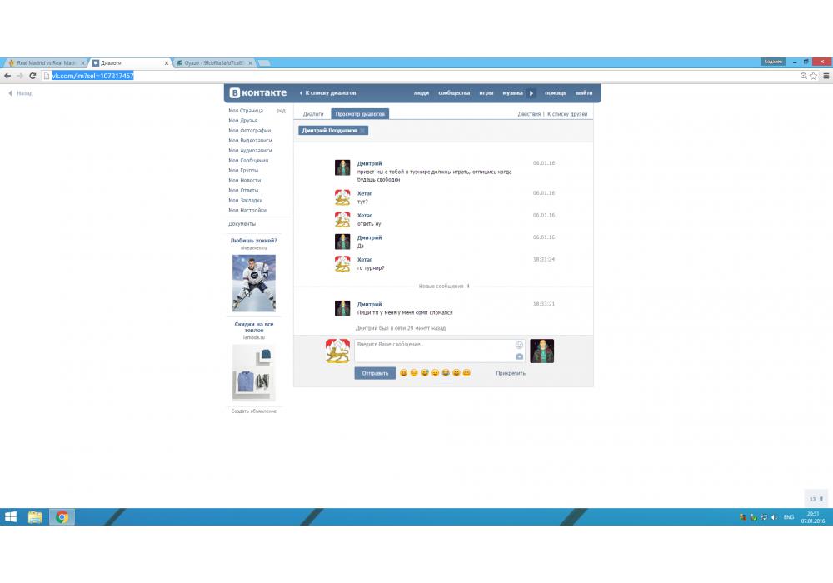Click the music play arrow in header
The height and width of the screenshot is (583, 833).
(x=531, y=93)
